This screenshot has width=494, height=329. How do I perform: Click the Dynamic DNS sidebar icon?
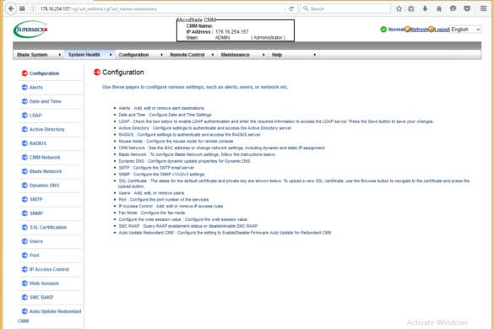click(24, 185)
